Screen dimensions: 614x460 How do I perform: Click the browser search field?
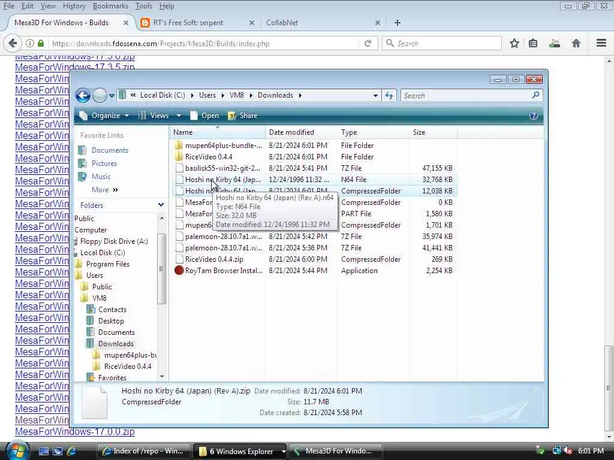[442, 43]
